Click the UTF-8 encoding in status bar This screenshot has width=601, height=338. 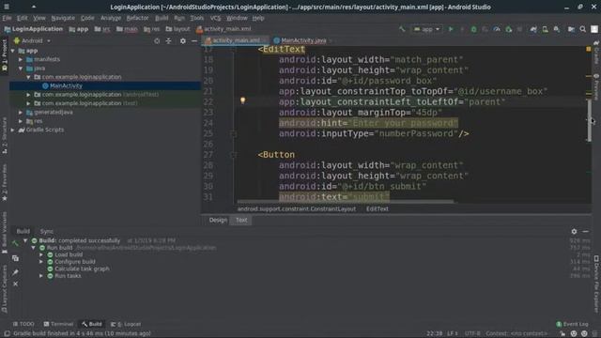click(x=472, y=333)
